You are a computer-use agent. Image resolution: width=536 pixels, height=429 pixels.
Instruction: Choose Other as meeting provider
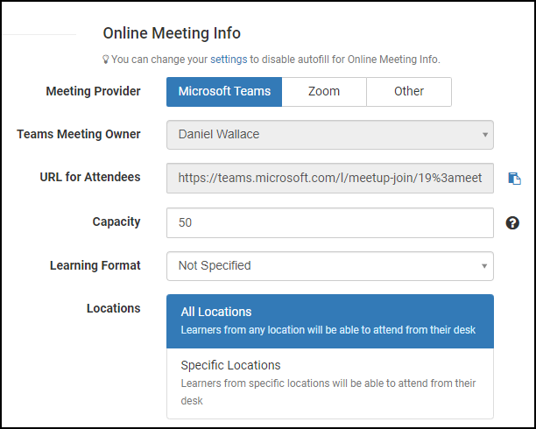pyautogui.click(x=409, y=92)
